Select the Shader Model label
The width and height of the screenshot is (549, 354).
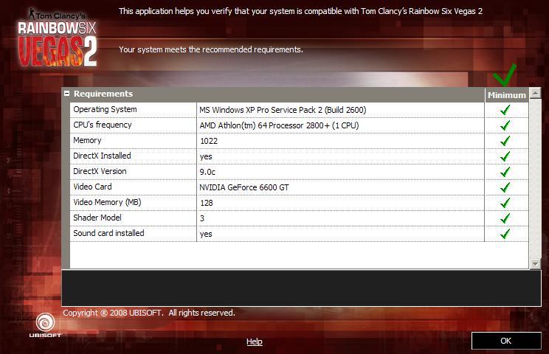click(97, 218)
